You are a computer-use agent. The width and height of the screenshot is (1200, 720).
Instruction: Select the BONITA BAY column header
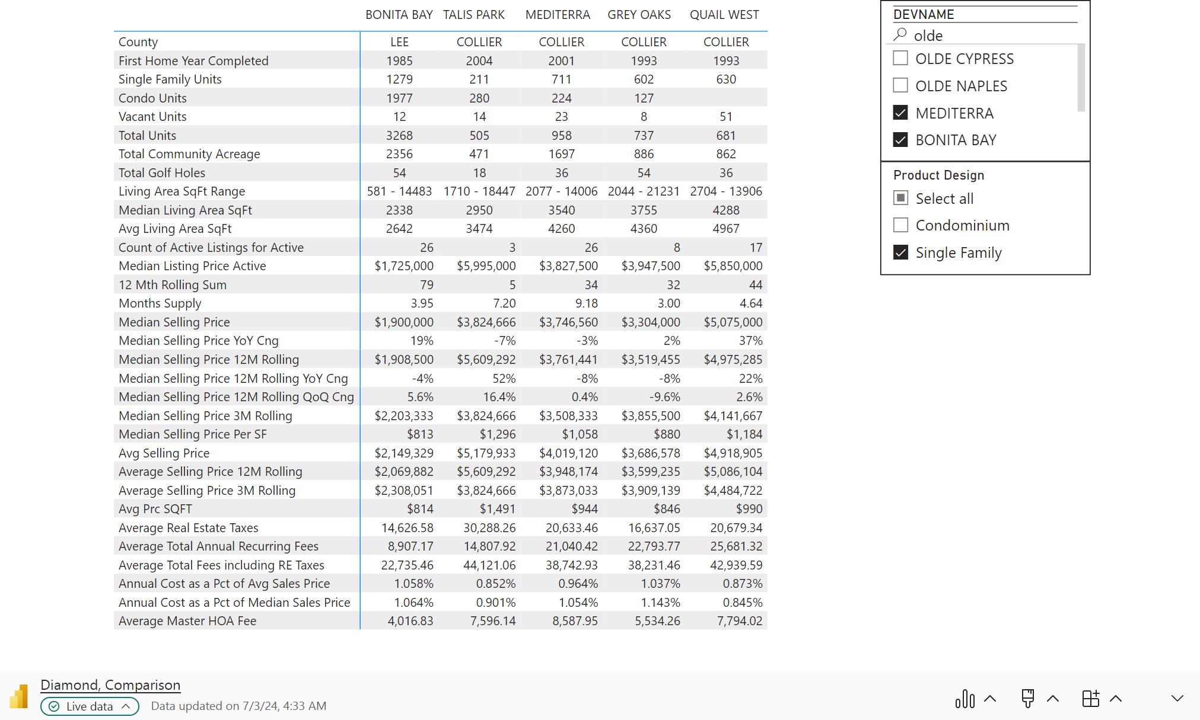[399, 15]
